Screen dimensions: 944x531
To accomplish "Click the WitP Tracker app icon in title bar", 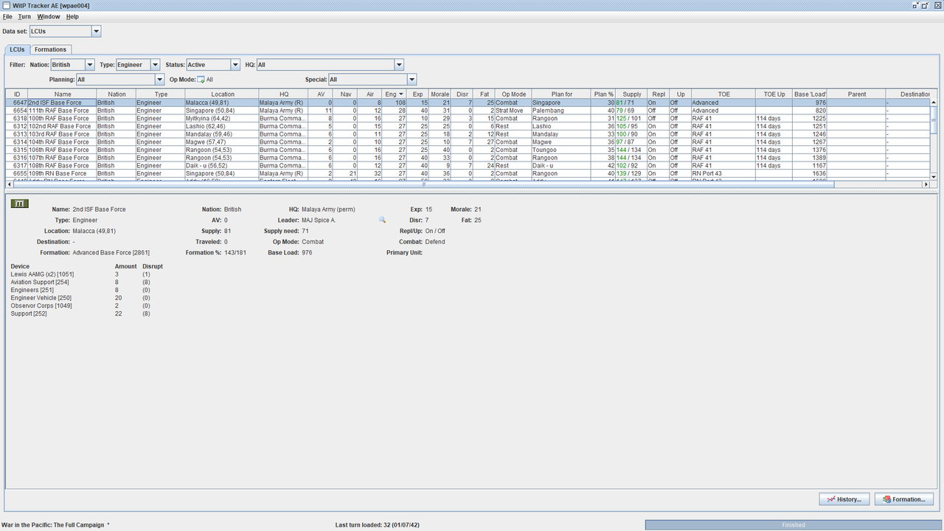I will [6, 5].
